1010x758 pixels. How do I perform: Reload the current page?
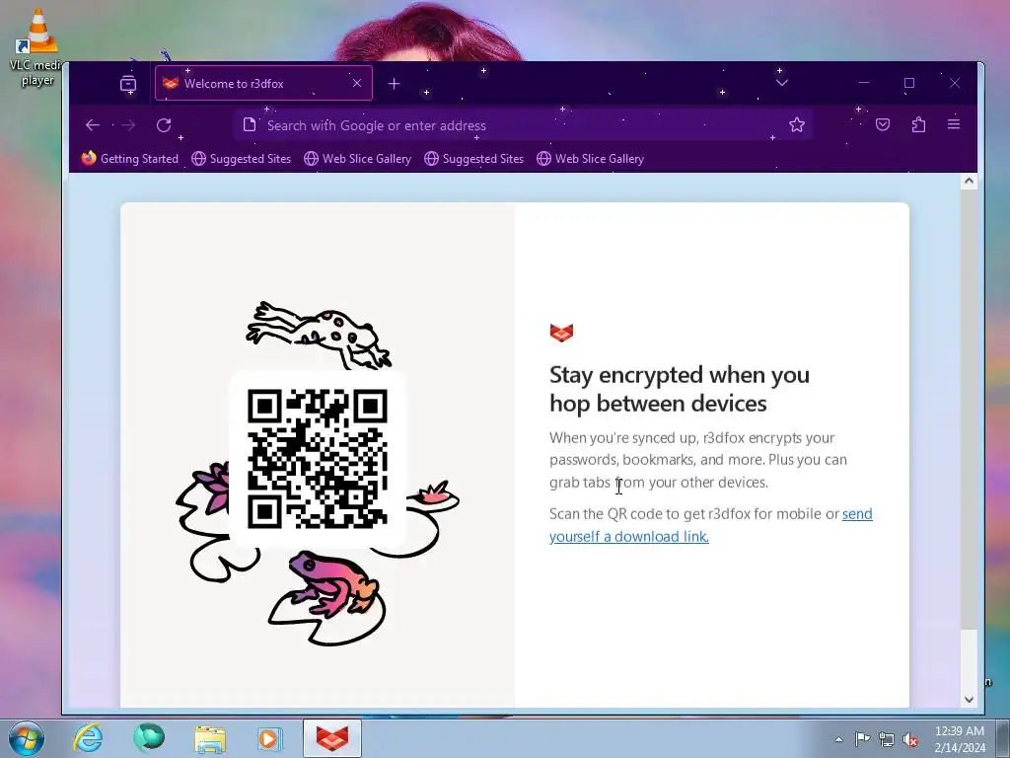(x=164, y=125)
